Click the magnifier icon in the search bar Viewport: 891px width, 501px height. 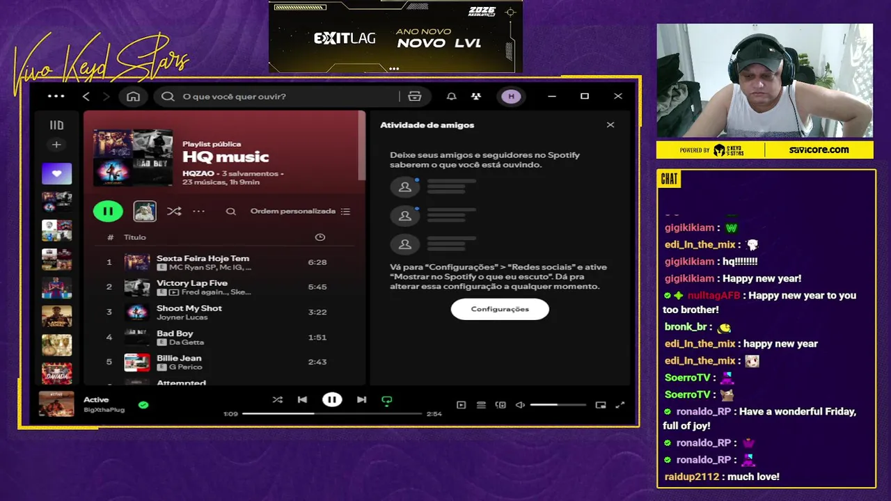[168, 96]
